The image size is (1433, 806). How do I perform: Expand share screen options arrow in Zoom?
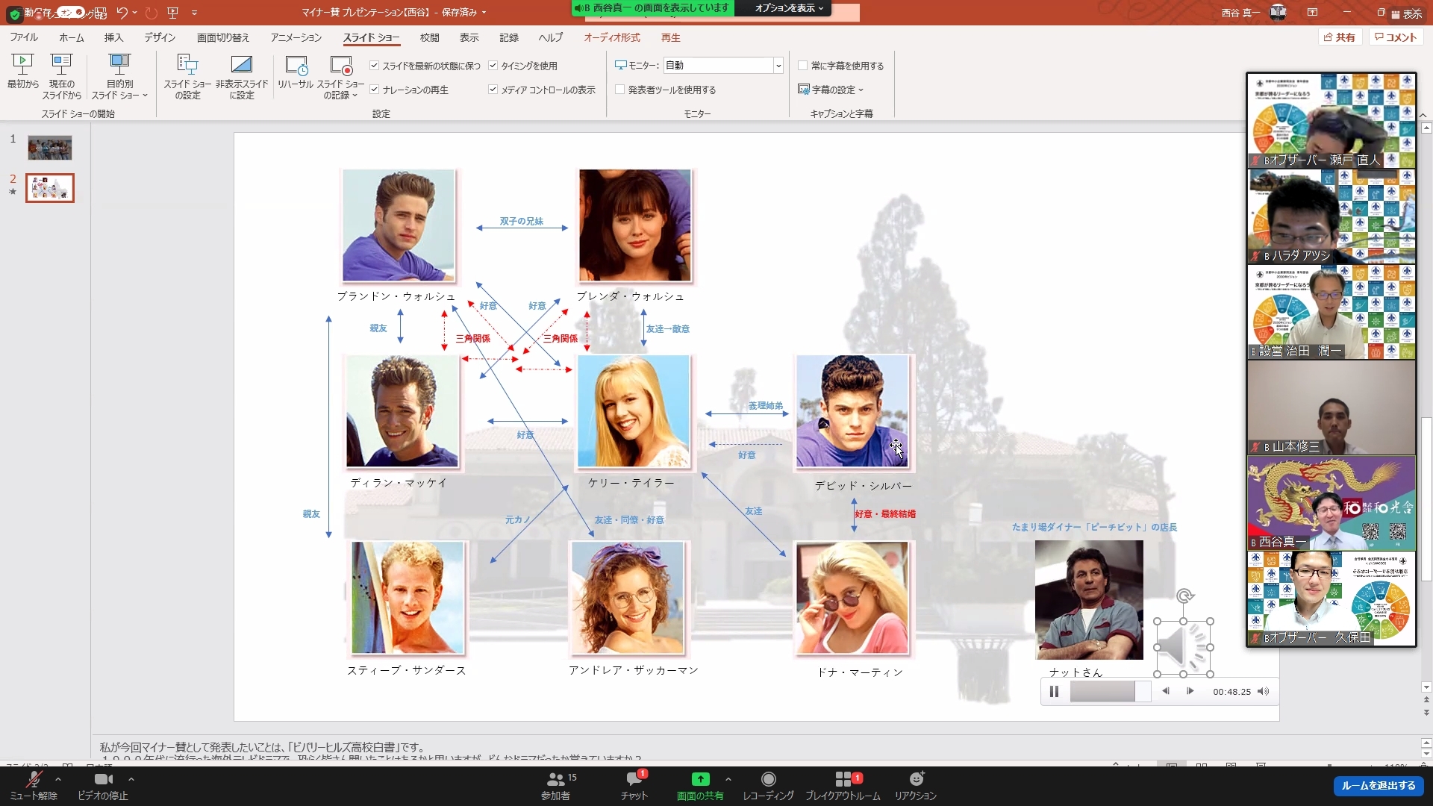coord(728,779)
